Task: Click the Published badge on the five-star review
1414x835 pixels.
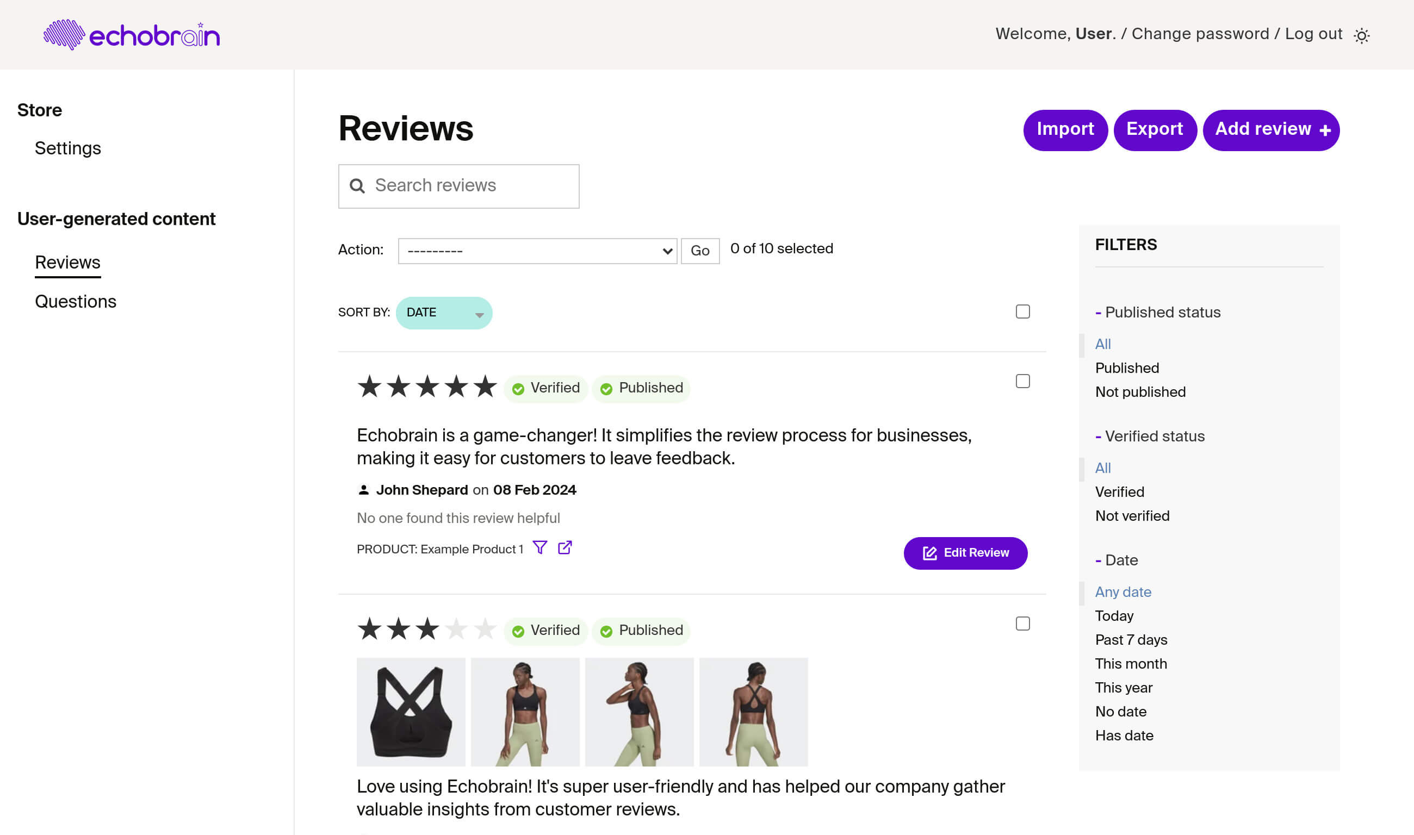Action: click(x=641, y=388)
